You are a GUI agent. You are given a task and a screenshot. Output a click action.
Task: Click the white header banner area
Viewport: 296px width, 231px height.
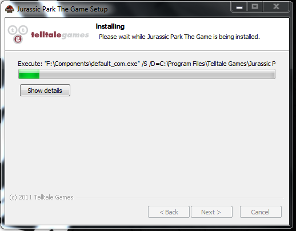tap(147, 34)
